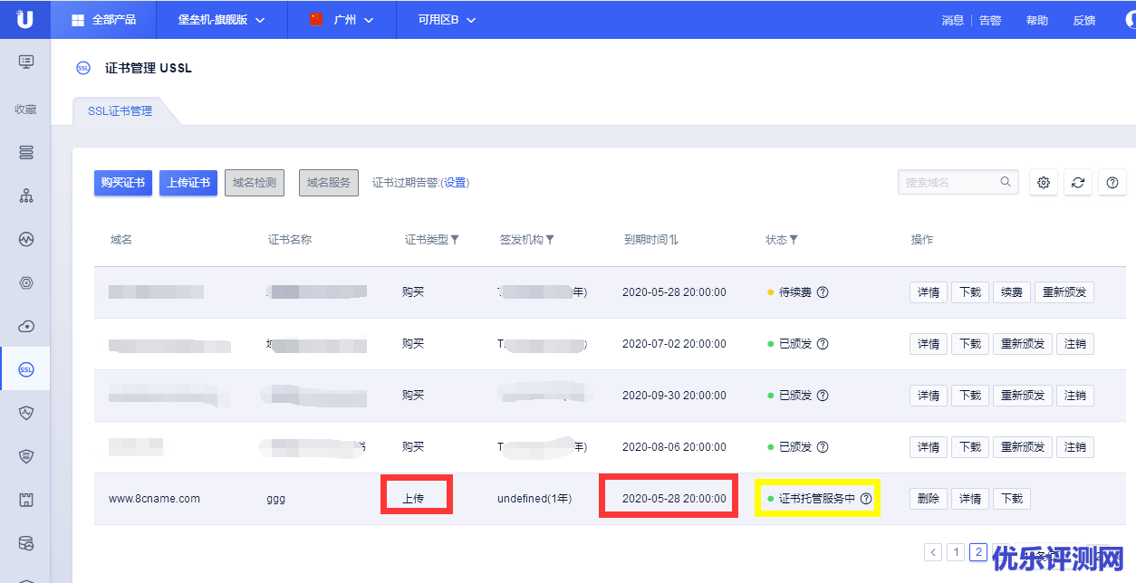Expand the 可用区B availability zone dropdown
Image resolution: width=1136 pixels, height=583 pixels.
pos(447,20)
